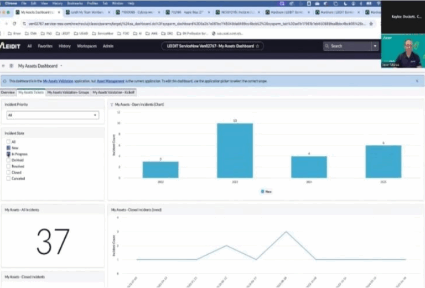This screenshot has width=425, height=288.
Task: Expand the search scope dropdown arrow
Action: (375, 46)
